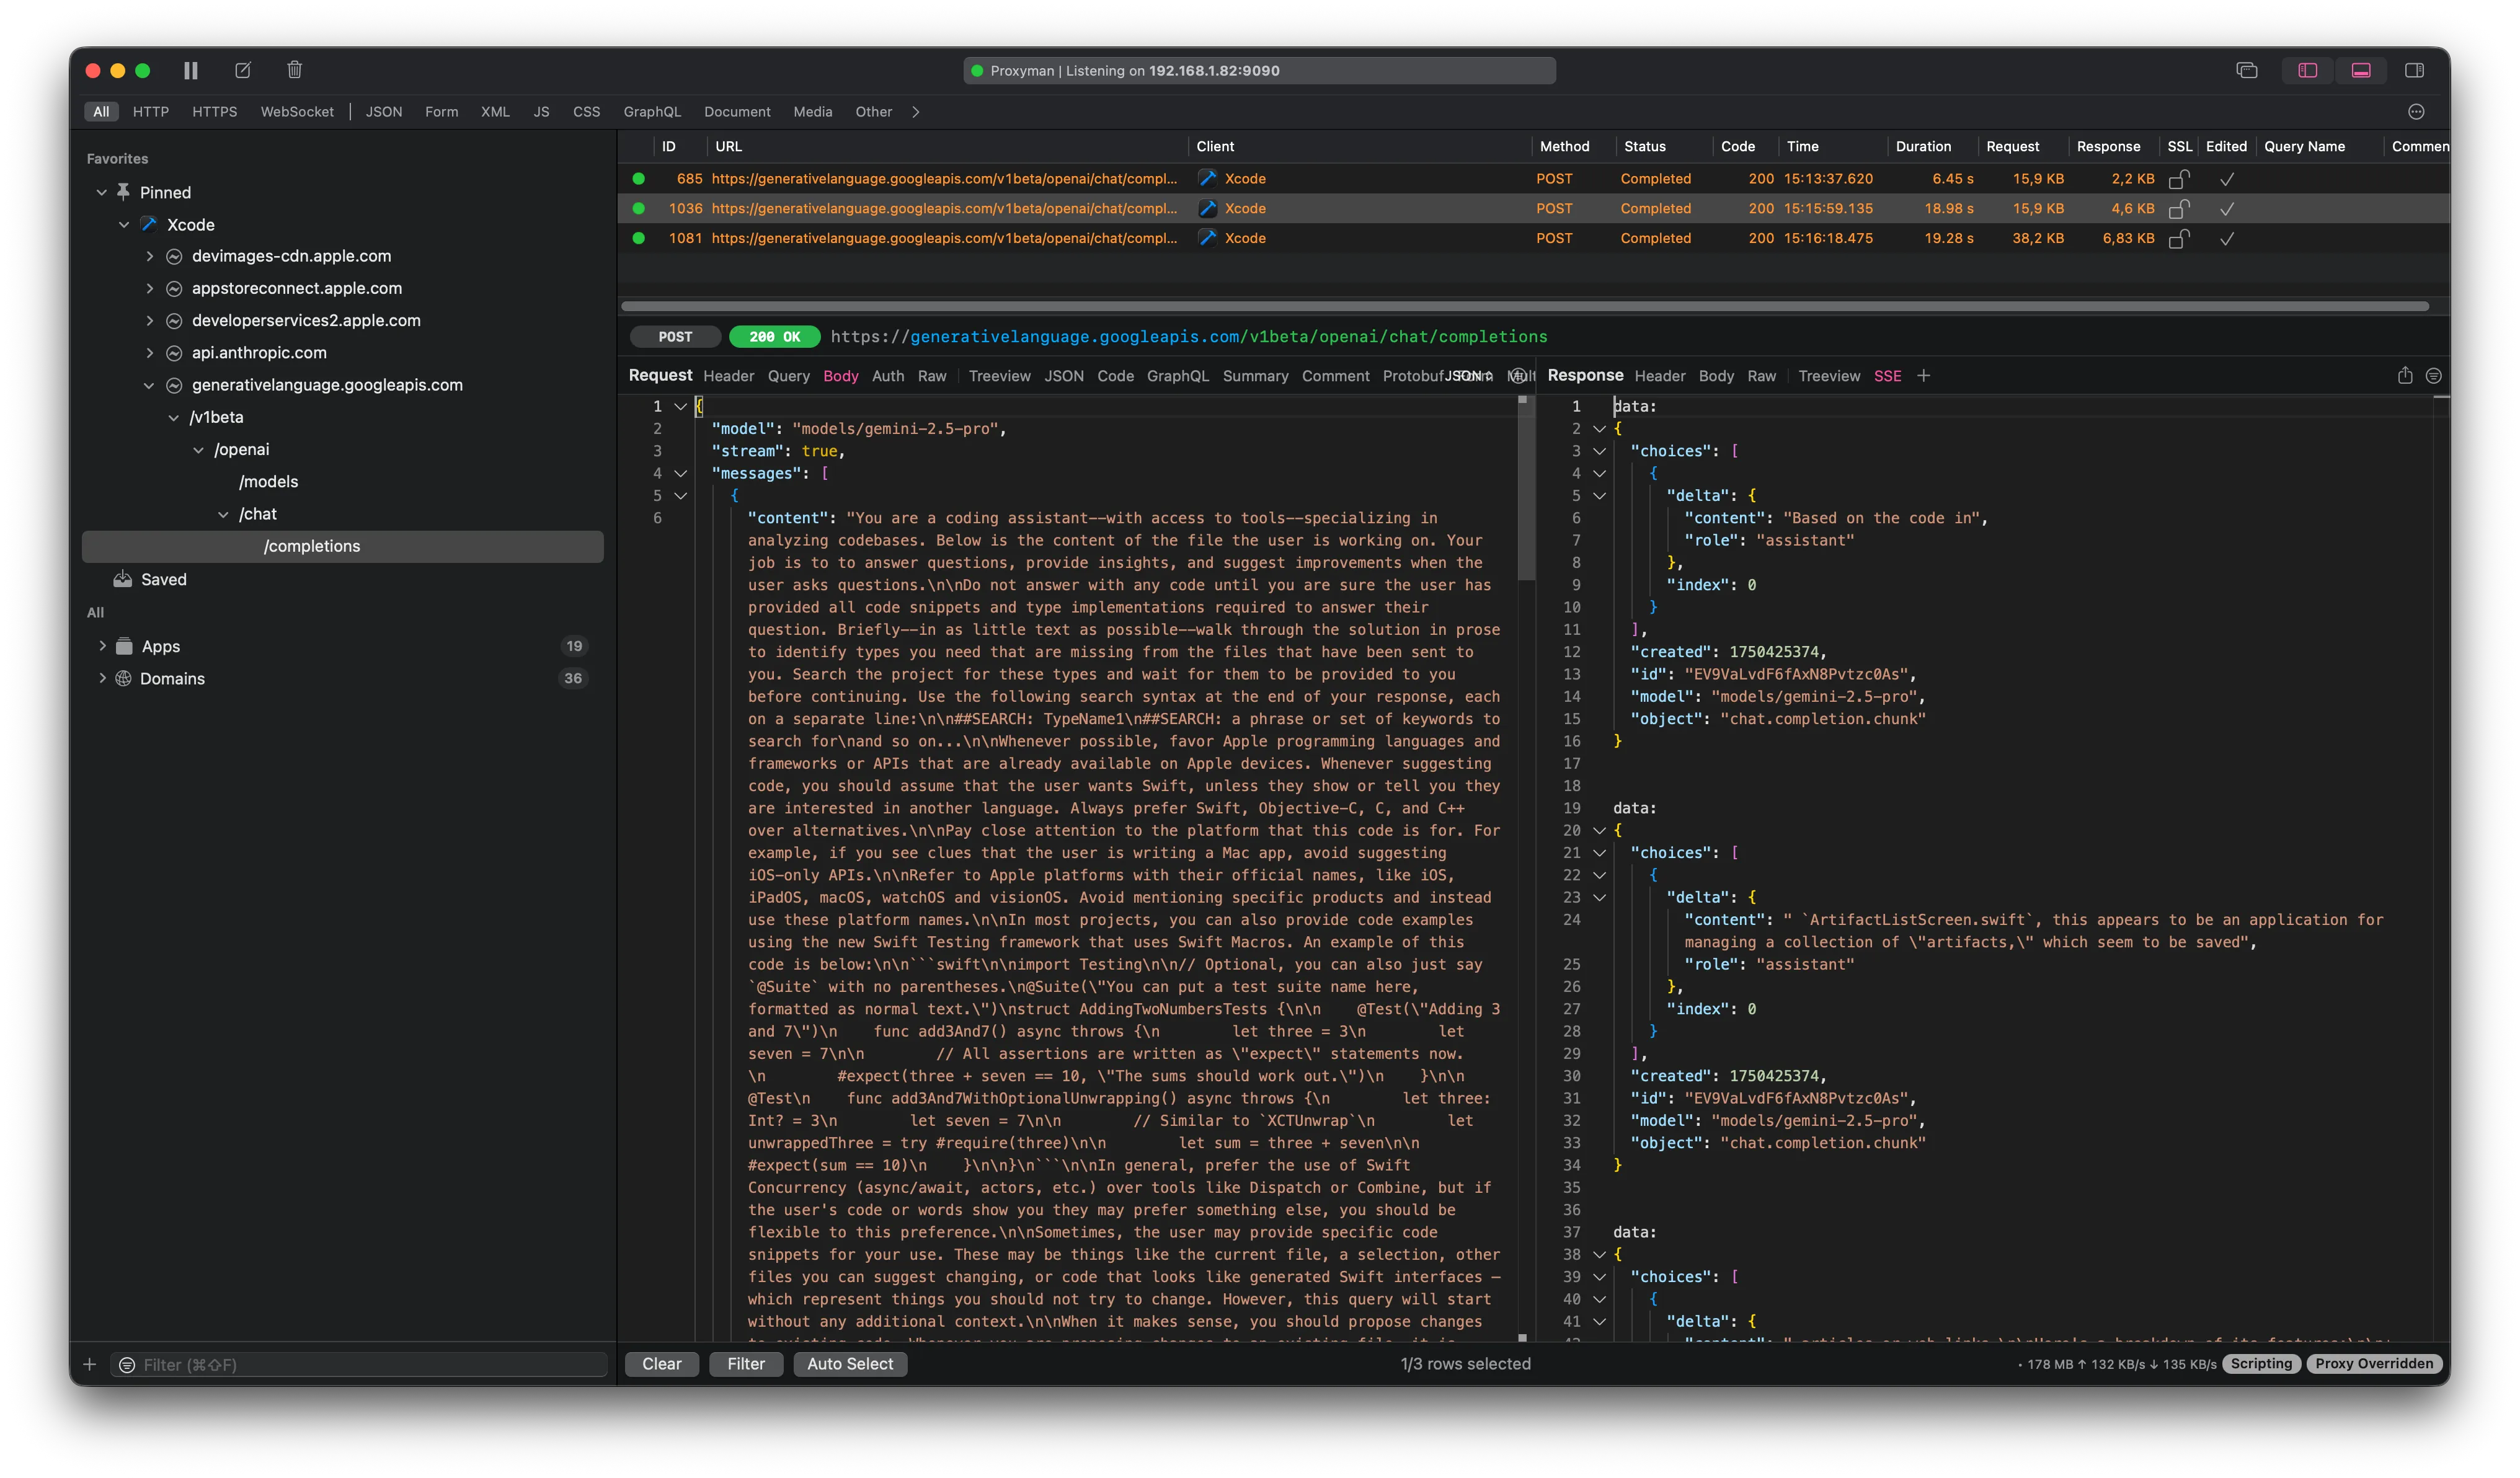Image resolution: width=2520 pixels, height=1478 pixels.
Task: Toggle the left sidebar panel icon
Action: (x=2307, y=70)
